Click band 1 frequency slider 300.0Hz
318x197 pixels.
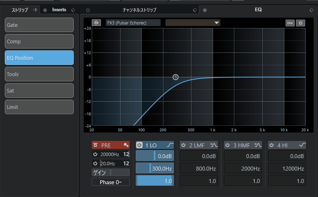[x=155, y=169]
